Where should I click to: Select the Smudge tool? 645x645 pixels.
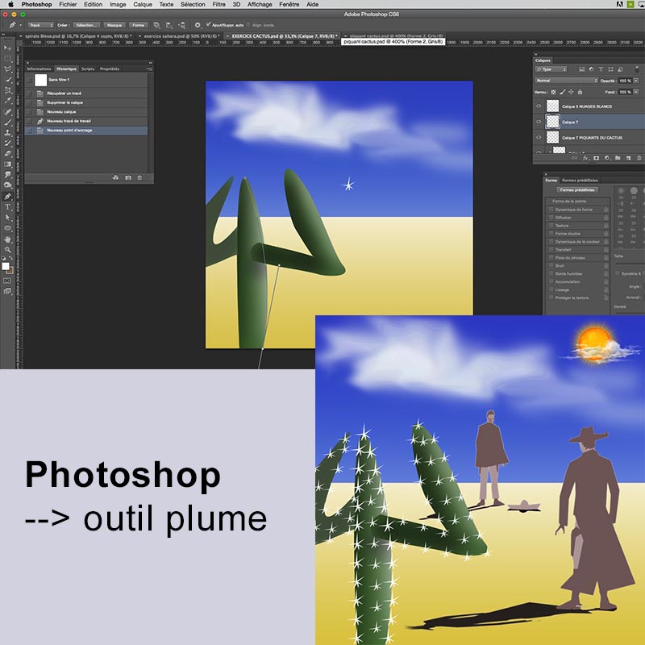pyautogui.click(x=7, y=175)
